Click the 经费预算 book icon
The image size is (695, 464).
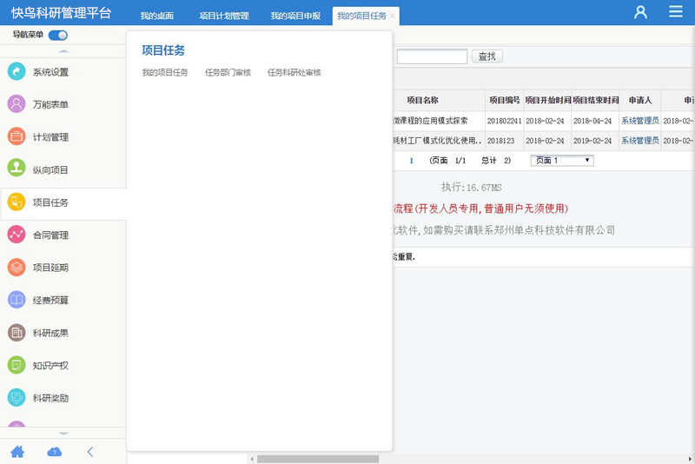click(17, 300)
